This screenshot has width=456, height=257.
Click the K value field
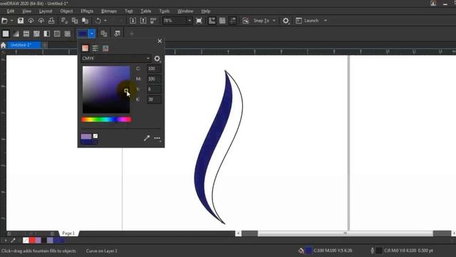click(x=154, y=99)
